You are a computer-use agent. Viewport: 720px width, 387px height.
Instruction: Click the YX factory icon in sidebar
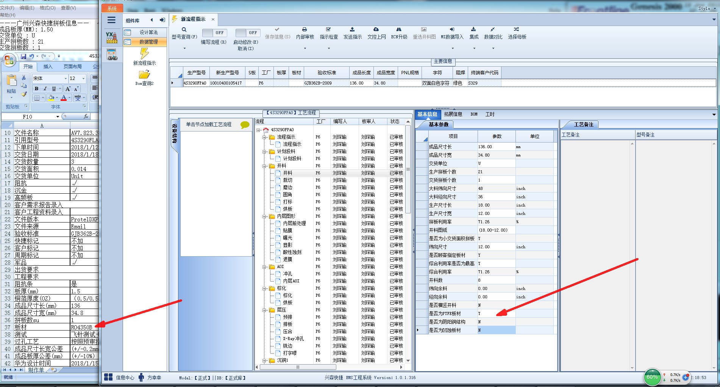click(111, 37)
